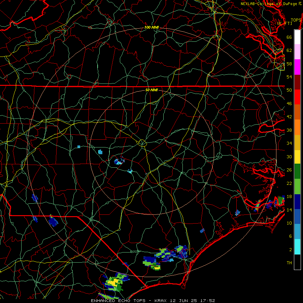The width and height of the screenshot is (303, 303).
Task: Click the TH threshold legend label
Action: 289,263
